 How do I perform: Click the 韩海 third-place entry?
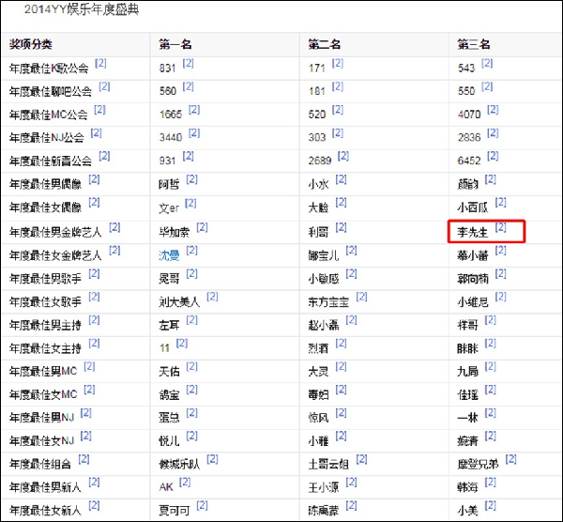point(467,487)
